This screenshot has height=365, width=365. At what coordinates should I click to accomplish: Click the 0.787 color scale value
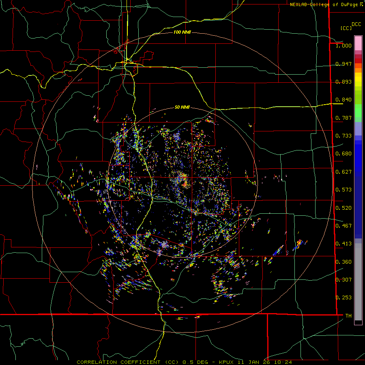tap(344, 118)
